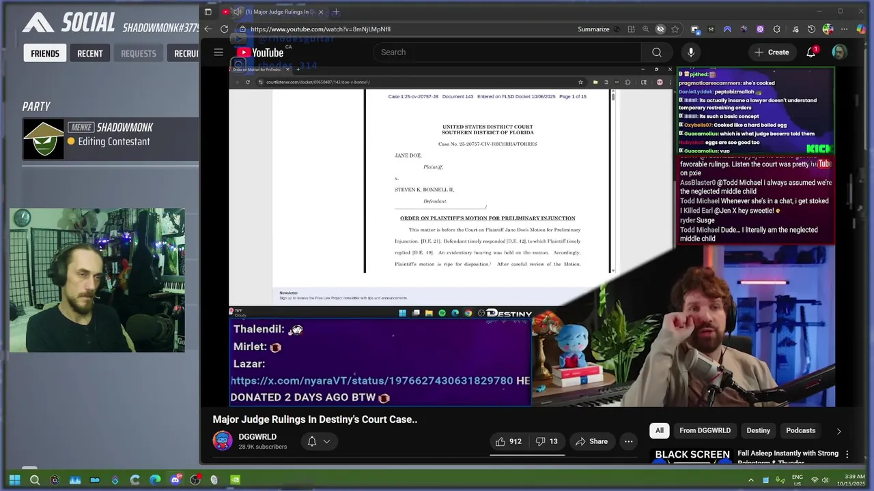This screenshot has width=874, height=491.
Task: Open the BLACK SCREEN recommended video thumbnail
Action: [x=692, y=456]
